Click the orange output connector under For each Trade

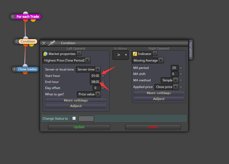click(x=25, y=20)
